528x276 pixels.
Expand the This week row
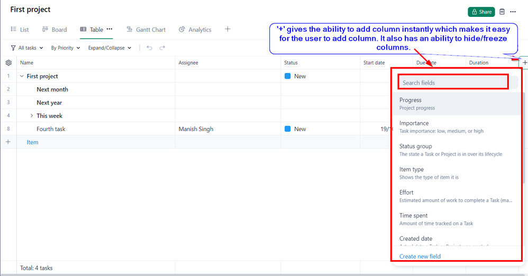(31, 116)
